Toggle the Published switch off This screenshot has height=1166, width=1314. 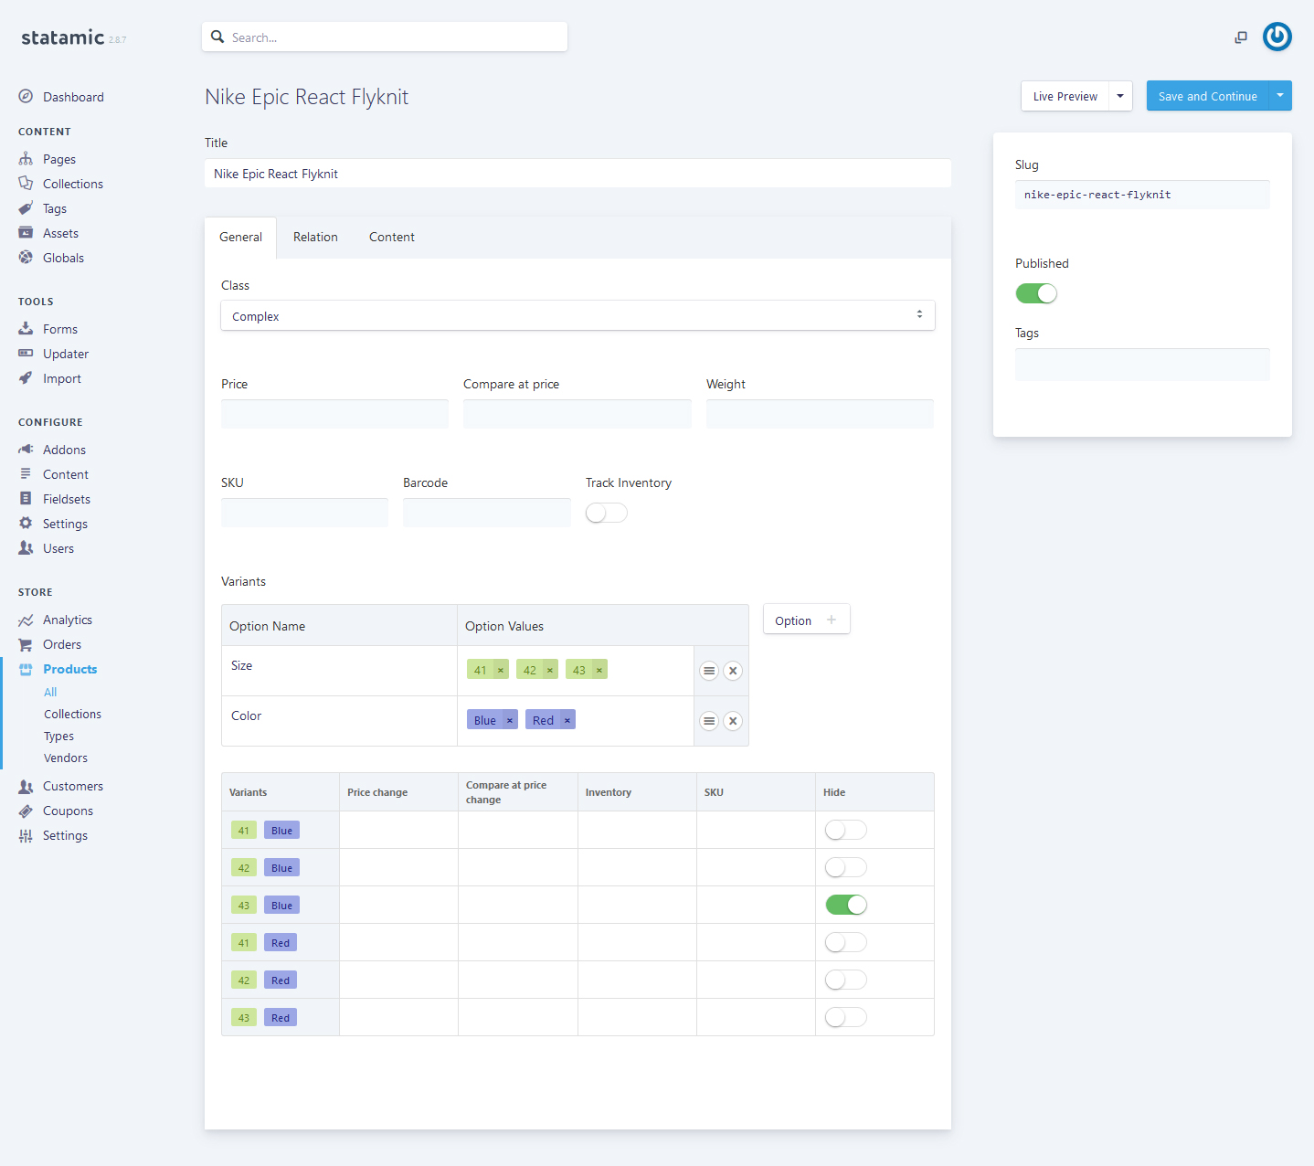pyautogui.click(x=1036, y=293)
